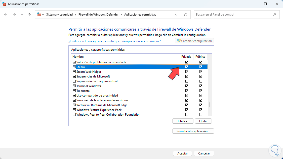Open the Sistema y seguridad breadcrumb

(59, 15)
